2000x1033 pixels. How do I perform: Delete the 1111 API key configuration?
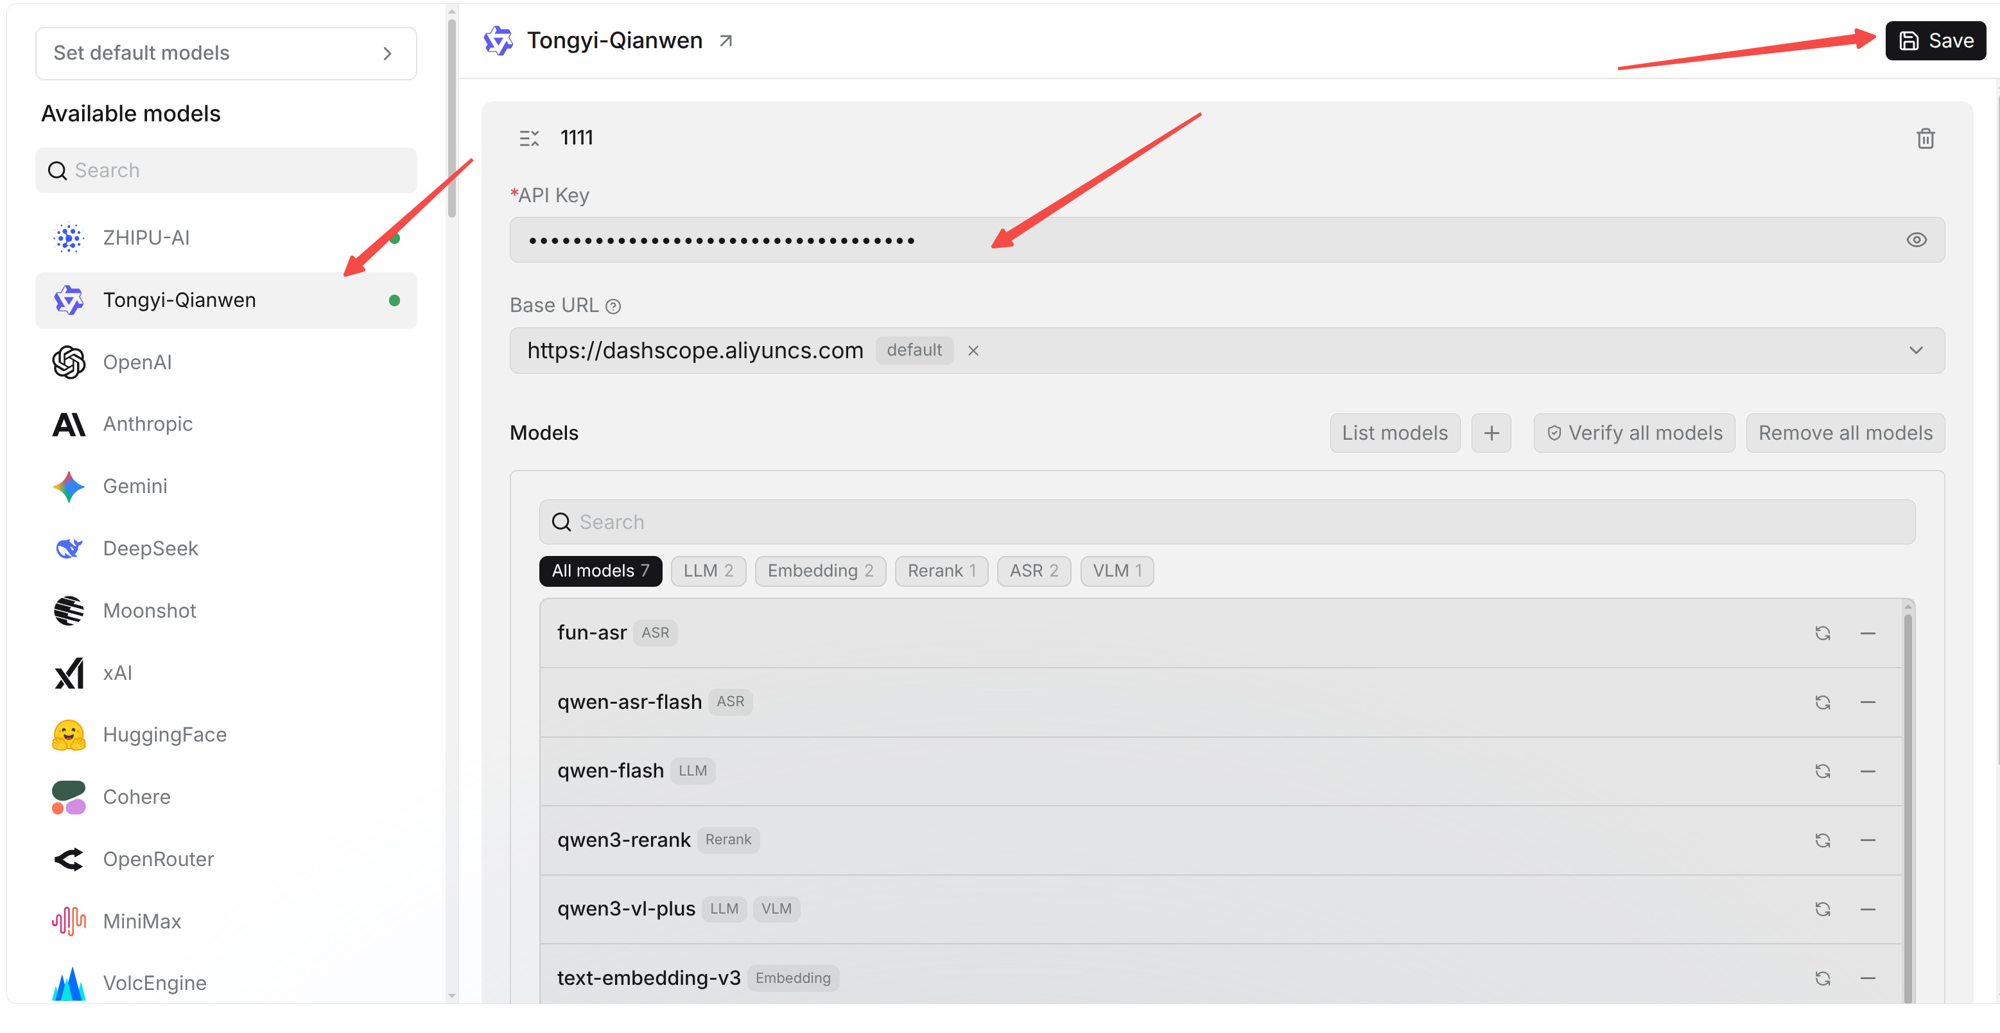1926,139
